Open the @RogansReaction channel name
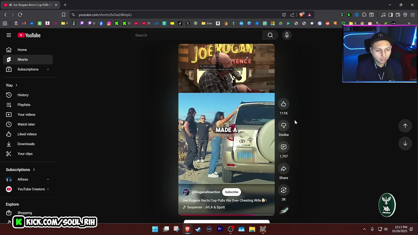Image resolution: width=418 pixels, height=235 pixels. pyautogui.click(x=206, y=192)
